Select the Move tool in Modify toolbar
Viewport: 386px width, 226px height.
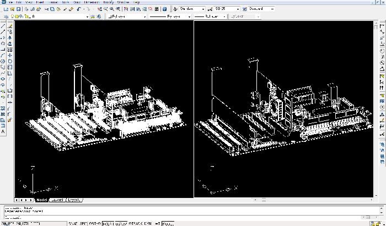click(10, 56)
